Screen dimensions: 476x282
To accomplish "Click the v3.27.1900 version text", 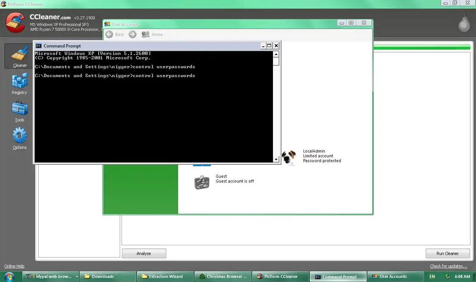I will (84, 18).
